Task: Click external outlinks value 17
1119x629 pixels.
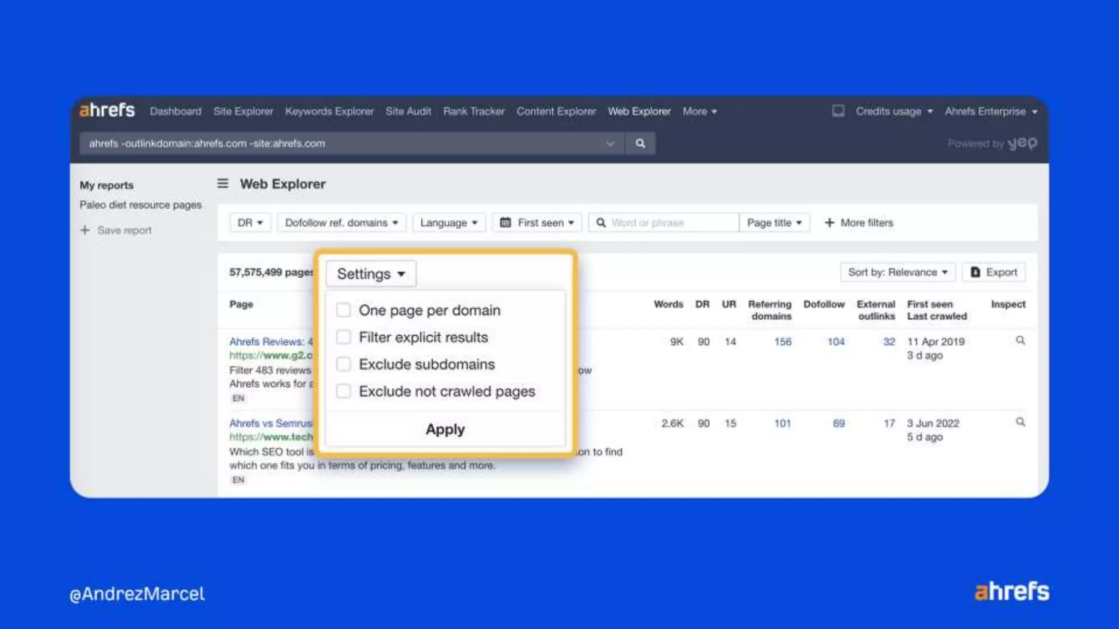Action: [x=890, y=423]
